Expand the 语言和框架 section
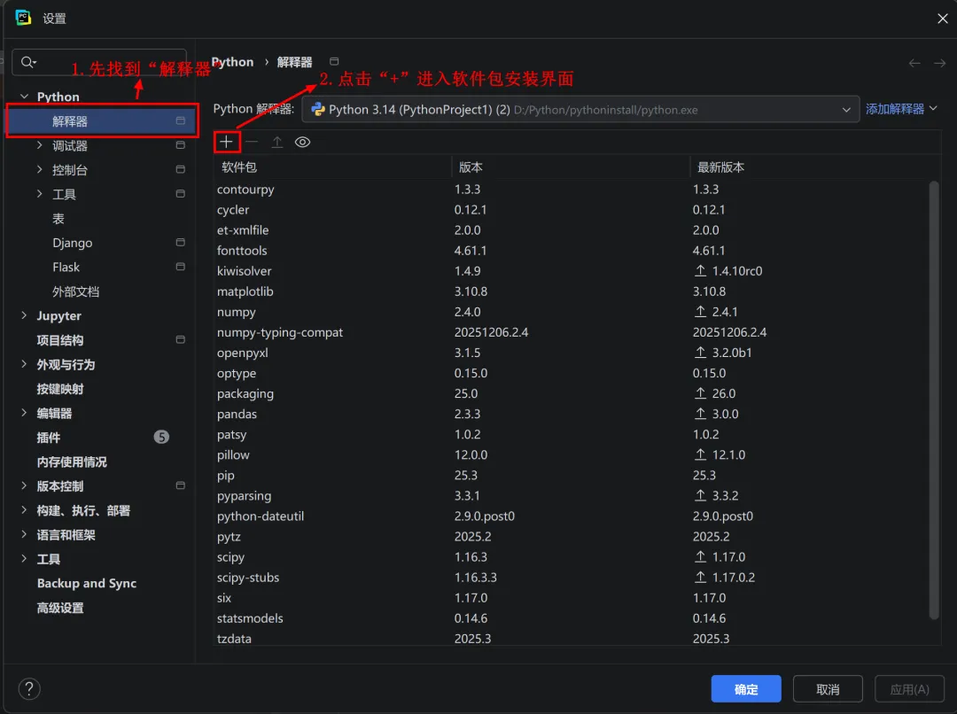 25,534
